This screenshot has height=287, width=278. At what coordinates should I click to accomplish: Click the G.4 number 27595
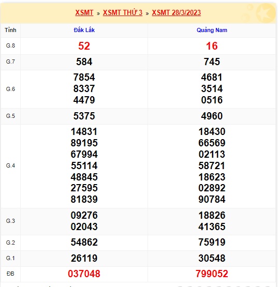click(x=84, y=188)
